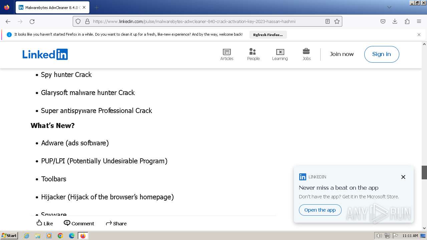Launch Microsoft Edge from the taskbar
Viewport: 427px width, 240px height.
point(72,236)
